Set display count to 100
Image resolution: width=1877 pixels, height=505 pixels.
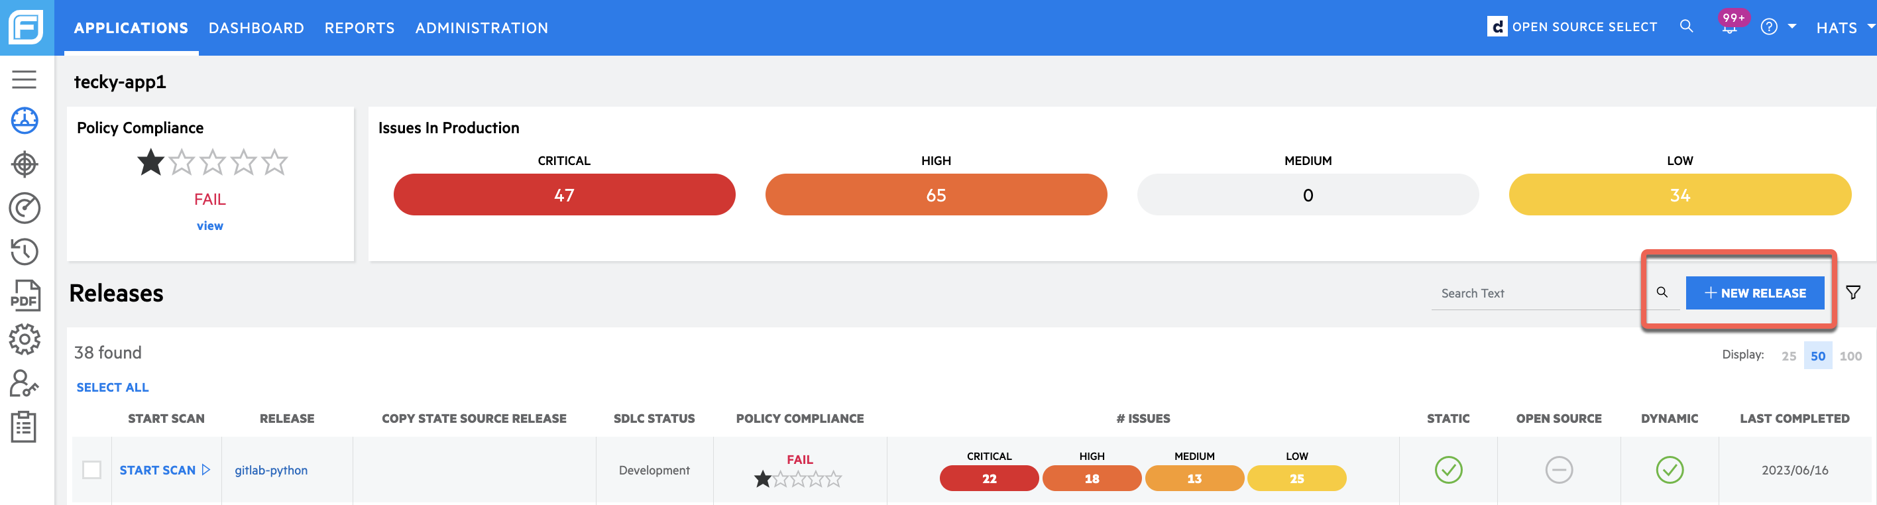pos(1850,357)
